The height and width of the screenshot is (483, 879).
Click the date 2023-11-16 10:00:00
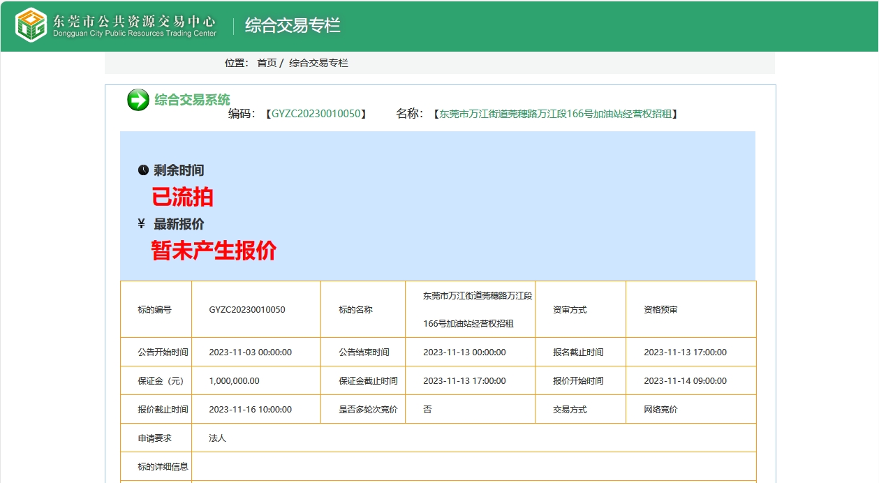click(x=250, y=410)
